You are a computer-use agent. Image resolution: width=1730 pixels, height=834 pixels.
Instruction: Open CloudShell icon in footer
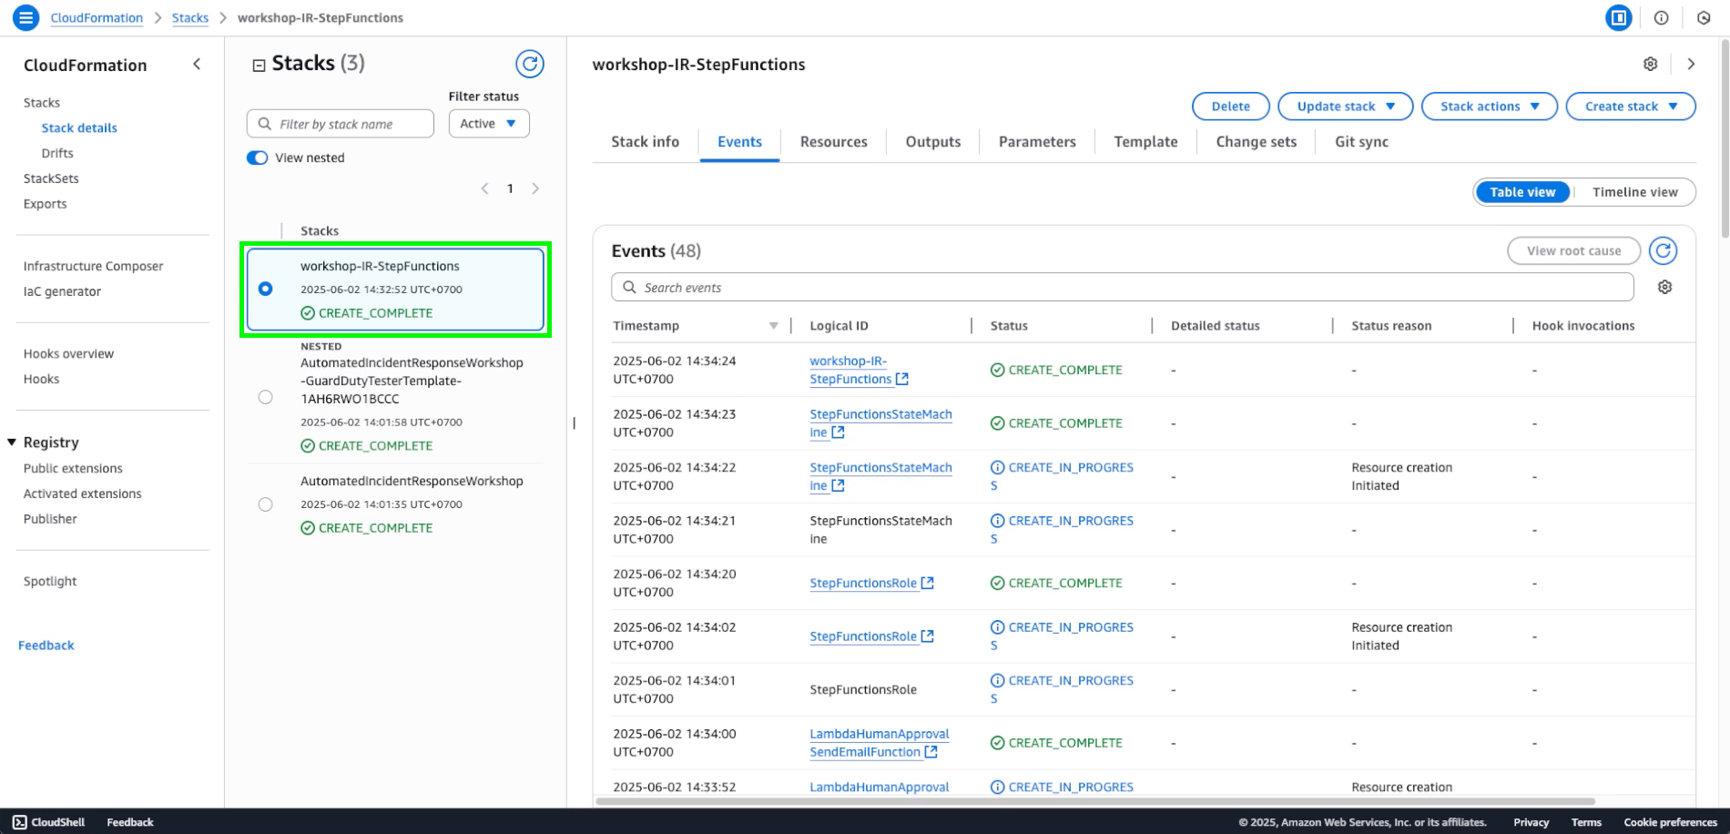tap(20, 822)
